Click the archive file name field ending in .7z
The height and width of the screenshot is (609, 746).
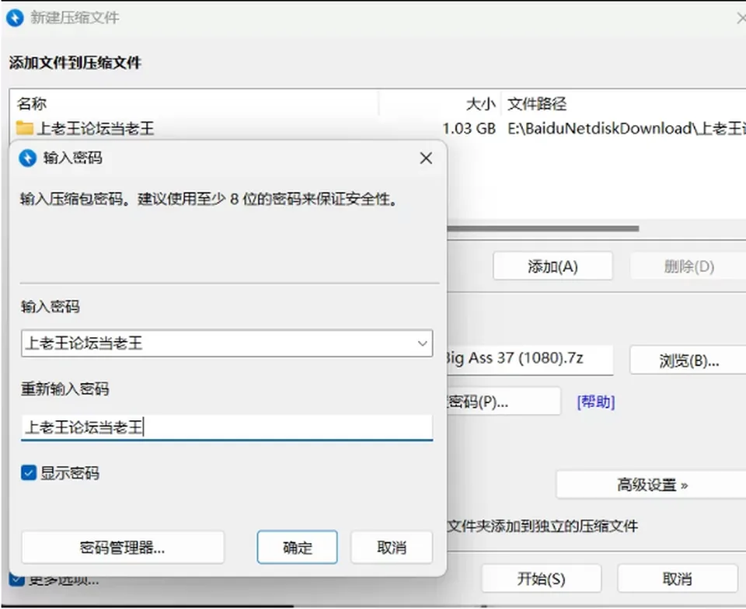point(529,360)
